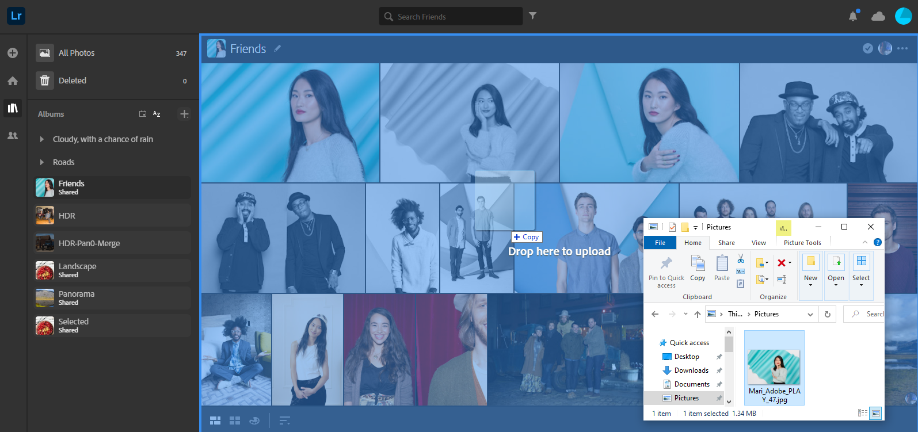Refresh the Pictures folder in Explorer

click(x=827, y=314)
